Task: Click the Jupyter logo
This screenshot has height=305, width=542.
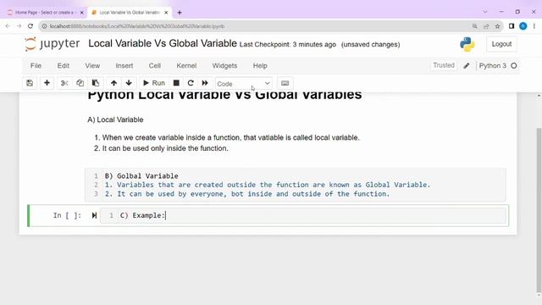Action: tap(53, 44)
